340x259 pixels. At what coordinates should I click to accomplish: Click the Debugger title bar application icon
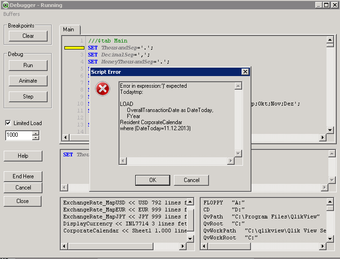[5, 5]
